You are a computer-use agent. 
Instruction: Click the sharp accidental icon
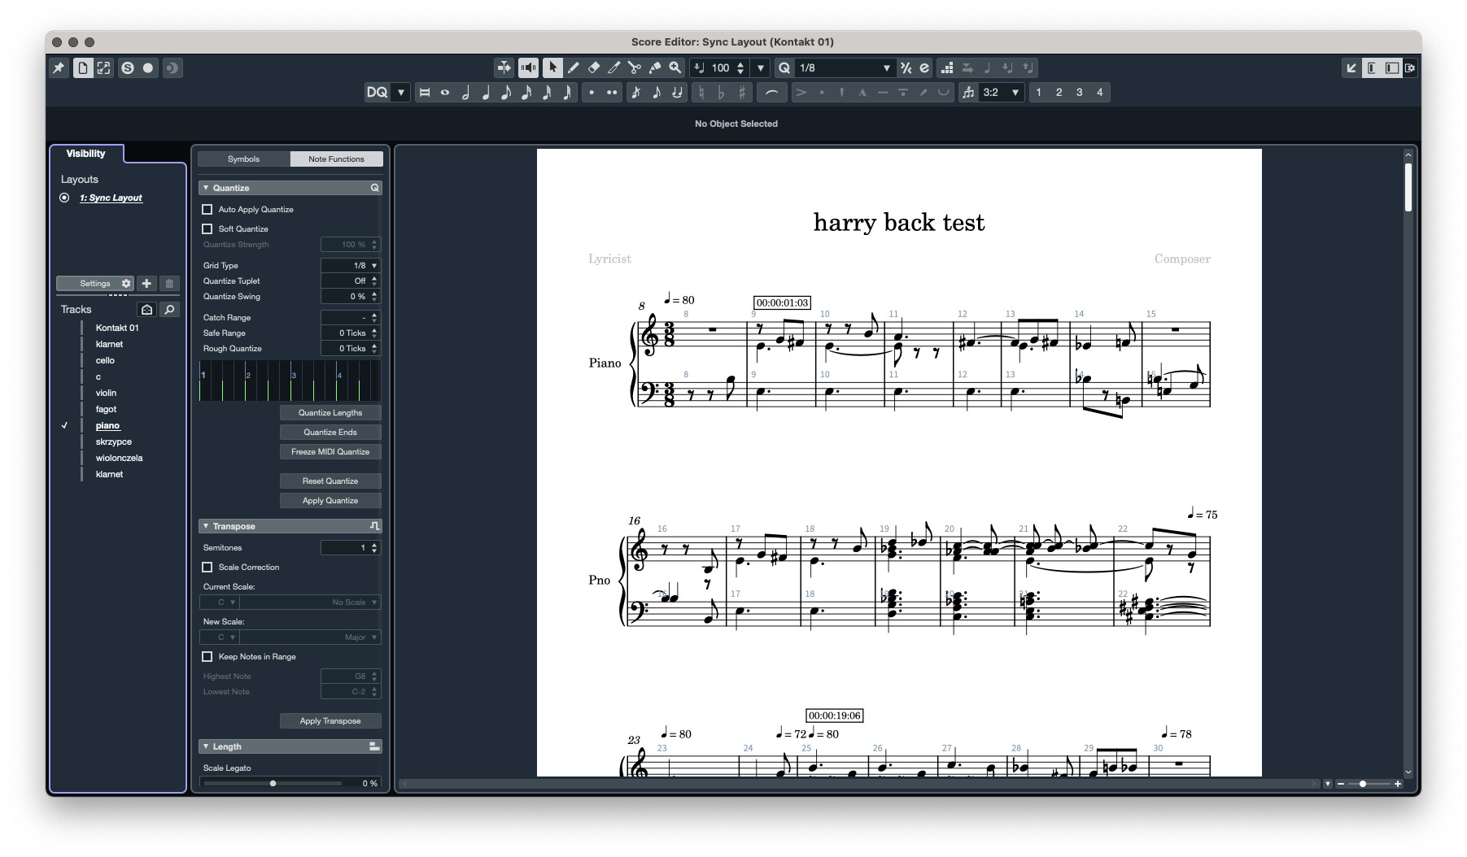tap(741, 92)
